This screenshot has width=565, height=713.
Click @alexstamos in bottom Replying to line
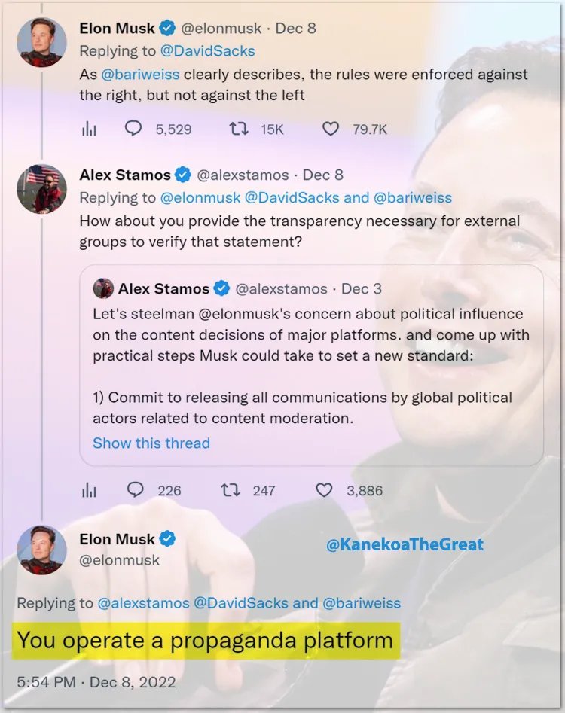point(143,602)
